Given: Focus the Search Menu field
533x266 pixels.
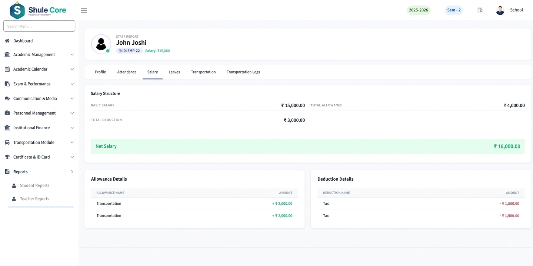Looking at the screenshot, I should 39,26.
